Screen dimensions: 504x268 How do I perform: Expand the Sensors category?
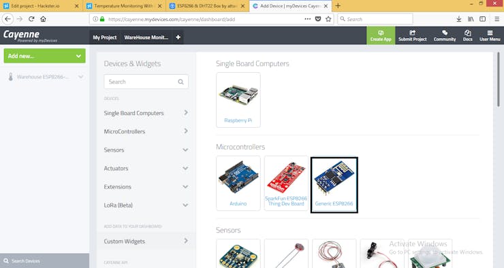click(146, 150)
